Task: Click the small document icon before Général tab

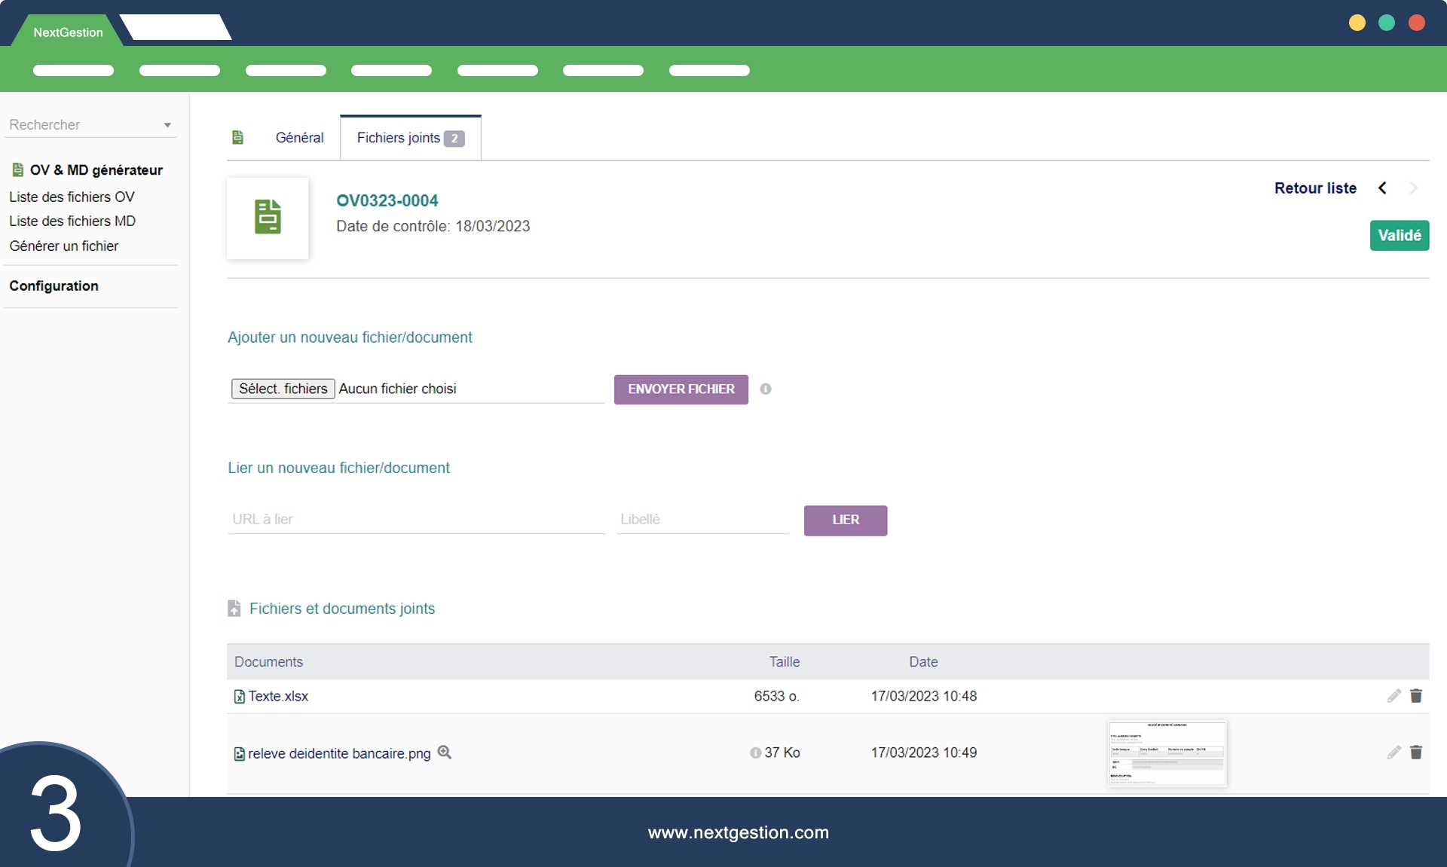Action: tap(237, 137)
